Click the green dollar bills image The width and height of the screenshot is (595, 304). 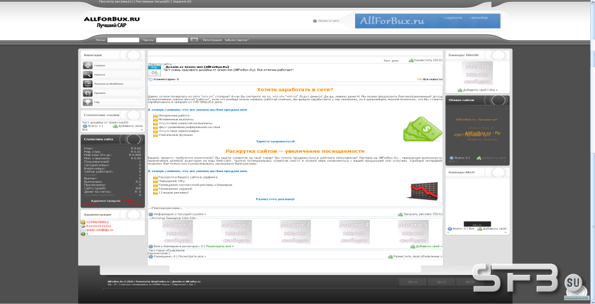422,129
